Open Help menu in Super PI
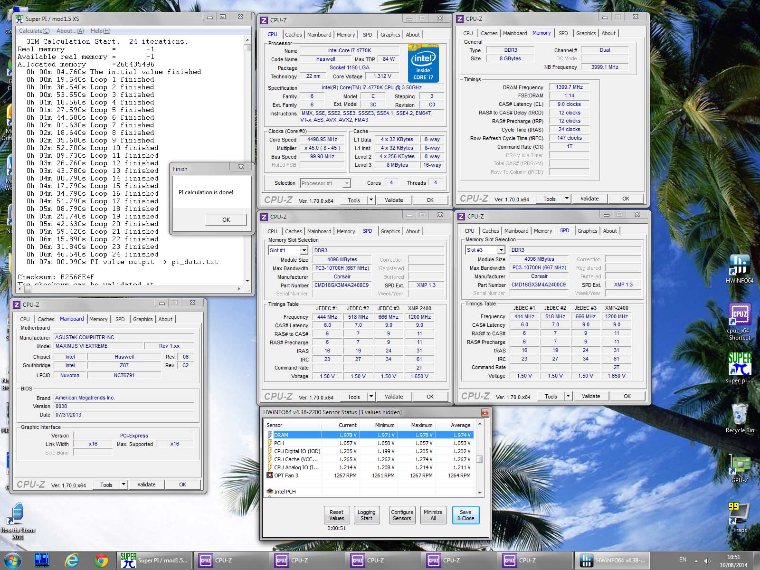Screen dimensions: 760x570 pos(100,31)
